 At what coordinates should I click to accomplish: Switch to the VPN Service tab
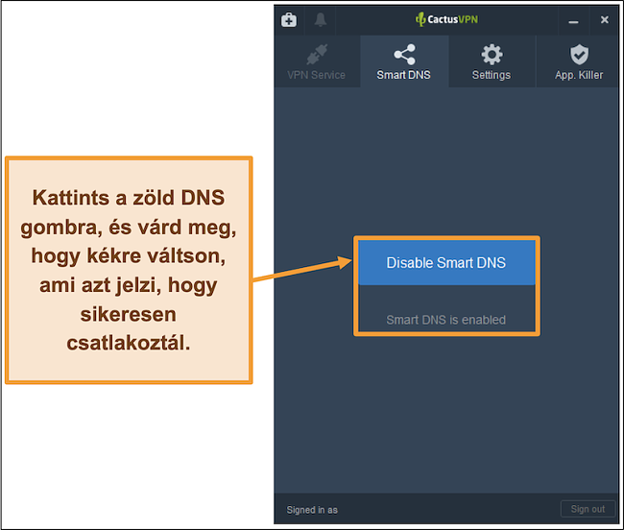[x=317, y=61]
